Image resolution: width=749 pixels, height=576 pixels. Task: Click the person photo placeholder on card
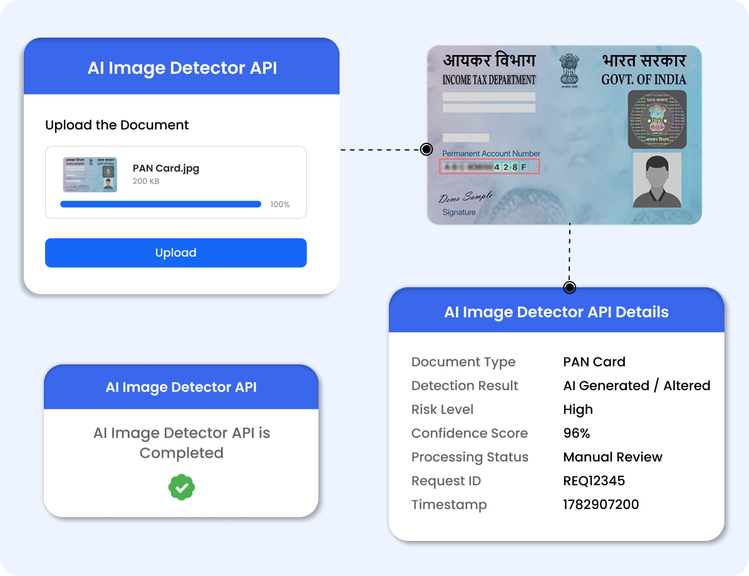click(658, 180)
